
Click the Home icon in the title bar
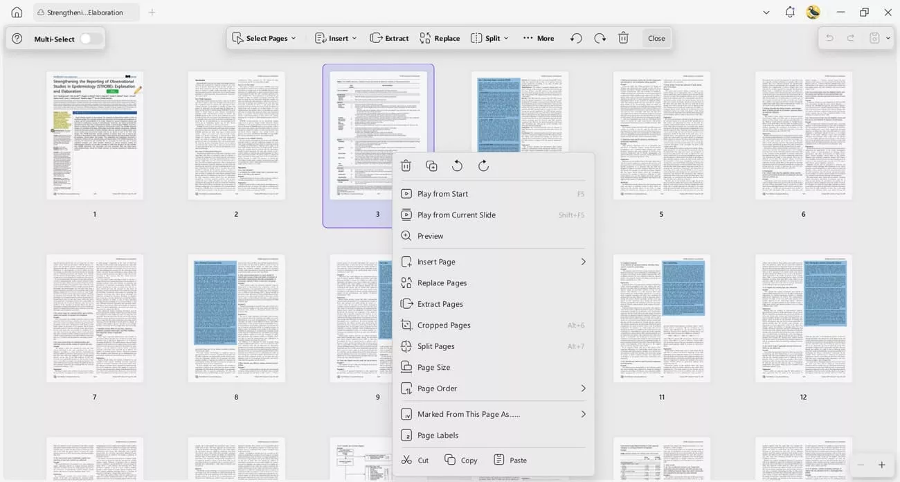coord(15,12)
